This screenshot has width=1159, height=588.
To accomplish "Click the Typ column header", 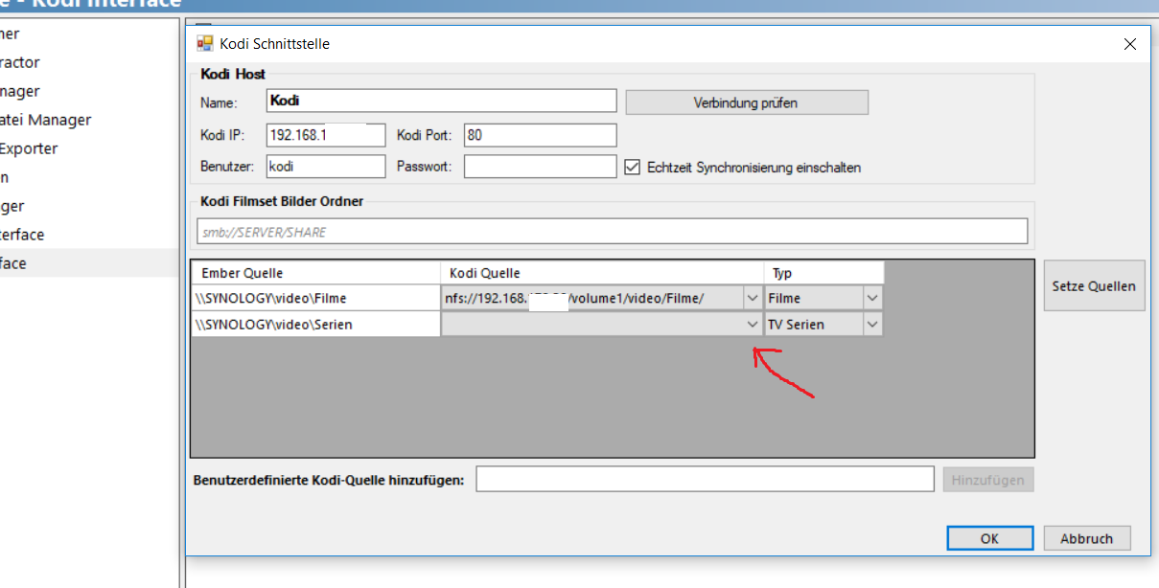I will pyautogui.click(x=823, y=273).
